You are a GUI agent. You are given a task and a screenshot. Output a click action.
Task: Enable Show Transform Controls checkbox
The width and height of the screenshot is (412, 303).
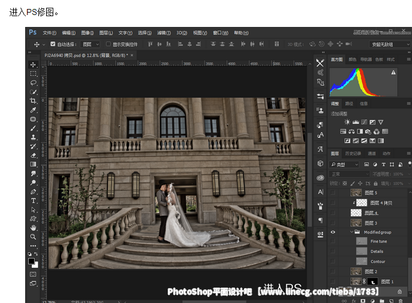pyautogui.click(x=108, y=44)
